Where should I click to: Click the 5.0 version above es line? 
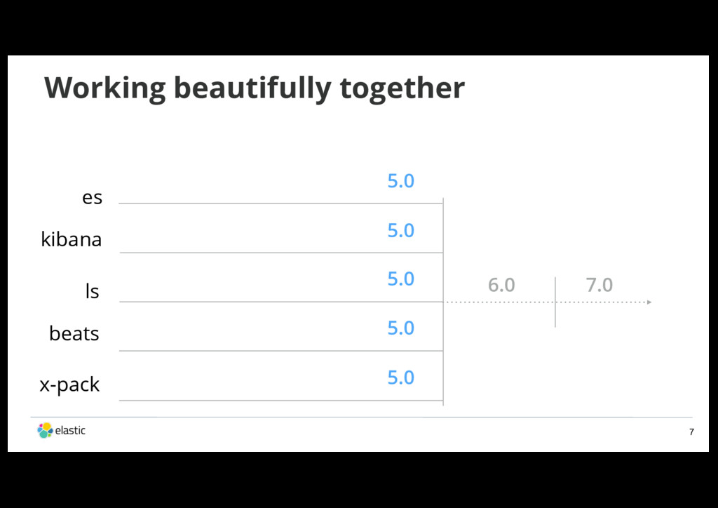pos(400,181)
